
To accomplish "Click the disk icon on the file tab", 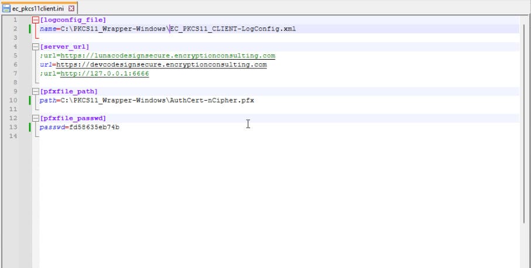I will [7, 9].
